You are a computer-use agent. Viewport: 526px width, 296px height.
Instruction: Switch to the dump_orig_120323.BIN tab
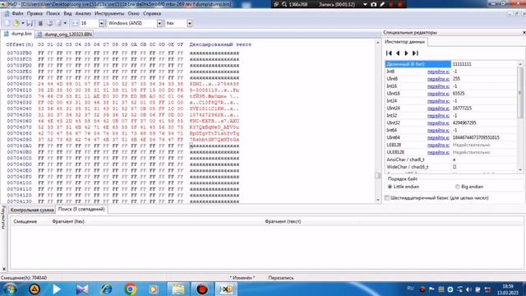click(x=64, y=34)
